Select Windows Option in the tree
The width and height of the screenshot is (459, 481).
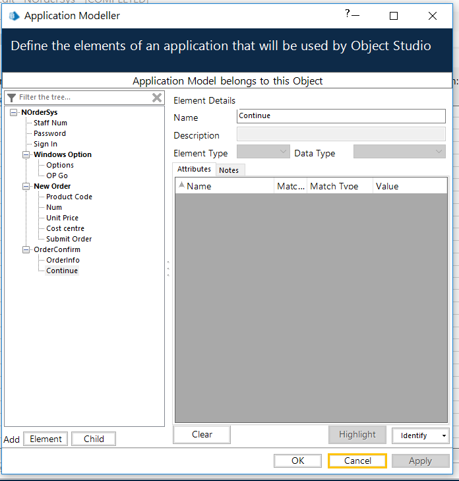click(63, 154)
